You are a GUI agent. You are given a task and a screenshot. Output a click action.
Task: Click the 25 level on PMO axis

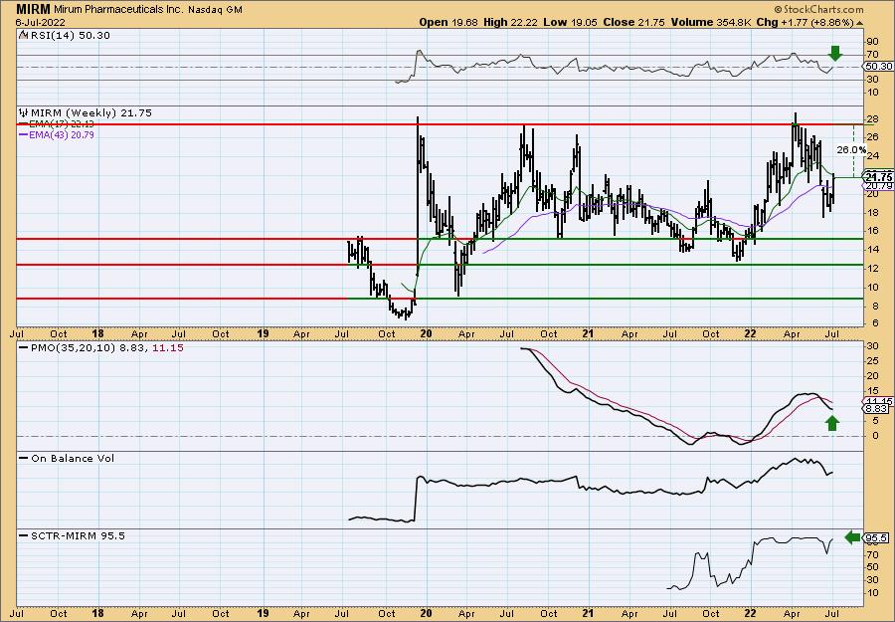(873, 361)
